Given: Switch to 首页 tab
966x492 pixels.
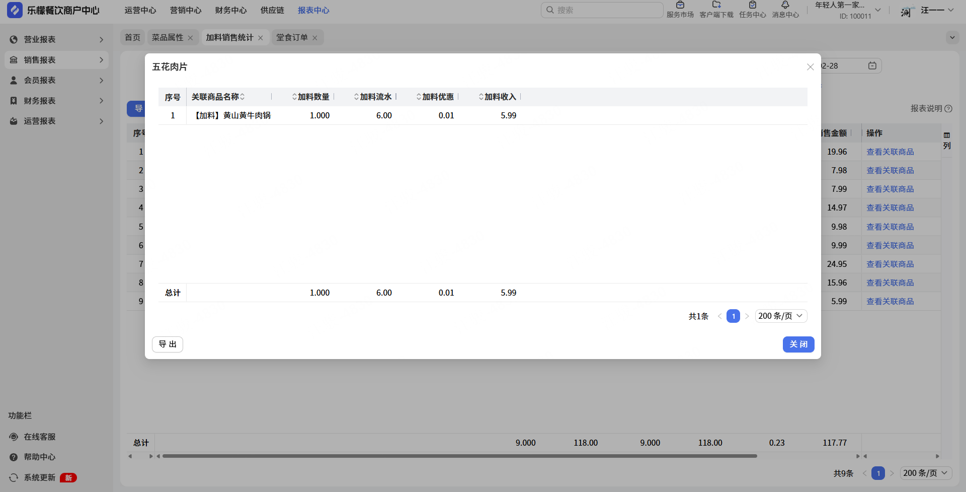Looking at the screenshot, I should (x=133, y=37).
